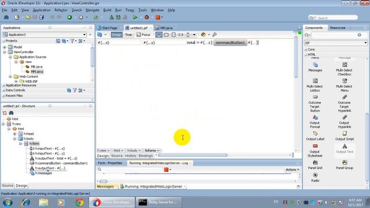Open the Refactor menu
The height and width of the screenshot is (208, 370).
(x=61, y=10)
